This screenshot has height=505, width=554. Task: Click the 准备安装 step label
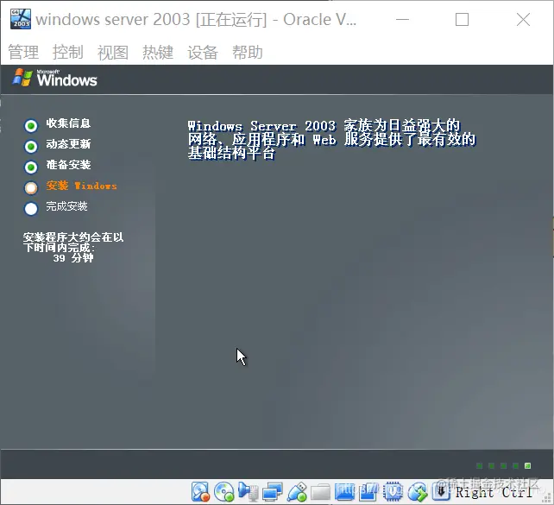tap(68, 165)
